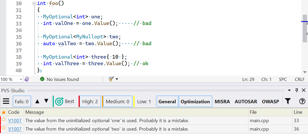Pin the PVS-Studio panel
Screen dimensions: 308x134
[297, 90]
